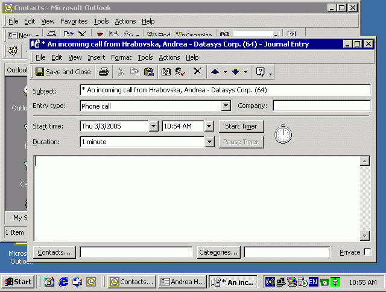This screenshot has width=386, height=292.
Task: Click the contacts text field
Action: [x=136, y=252]
